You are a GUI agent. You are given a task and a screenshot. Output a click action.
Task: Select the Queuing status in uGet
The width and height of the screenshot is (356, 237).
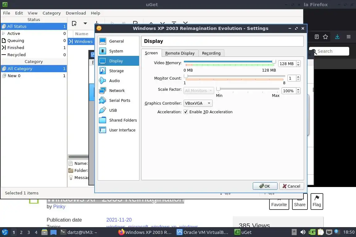coord(34,40)
